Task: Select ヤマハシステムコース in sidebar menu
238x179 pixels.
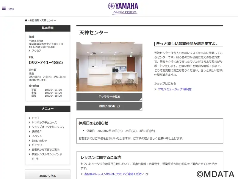Action: pyautogui.click(x=44, y=123)
